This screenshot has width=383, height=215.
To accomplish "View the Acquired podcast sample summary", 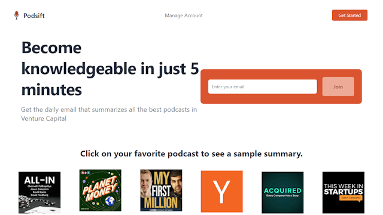I will (x=282, y=192).
